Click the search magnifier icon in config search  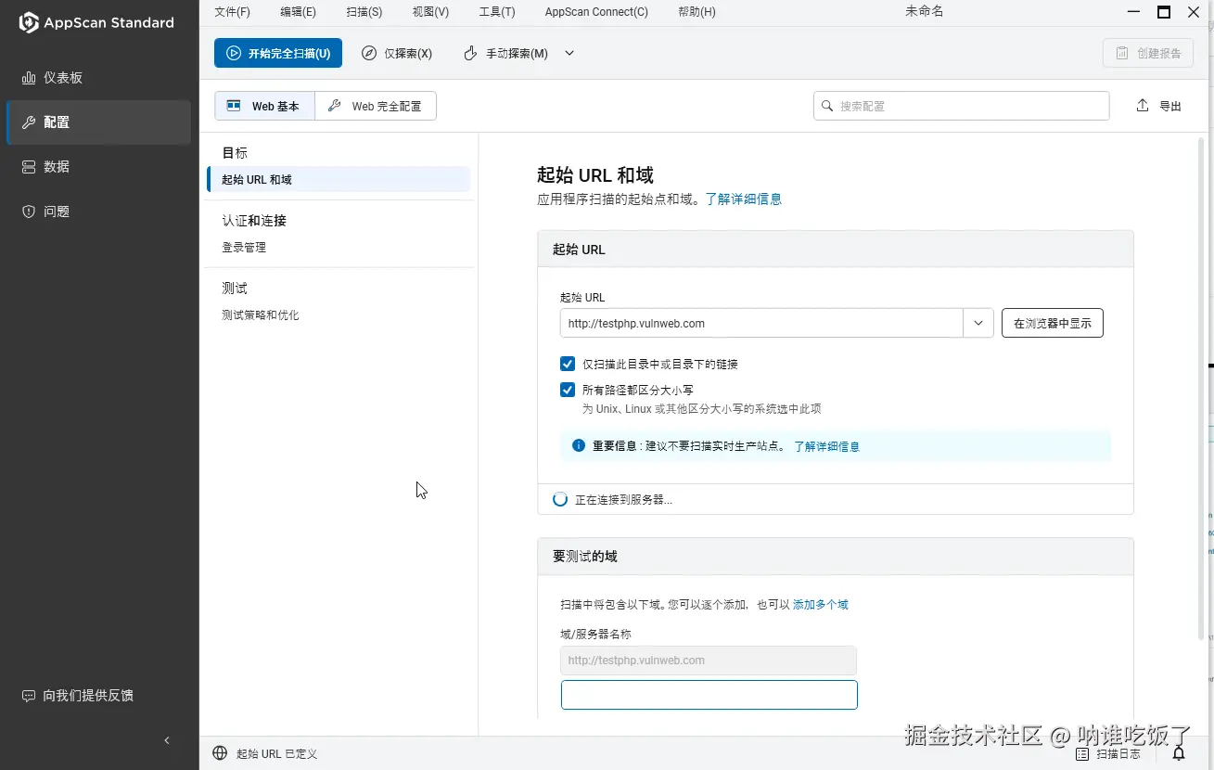tap(827, 106)
